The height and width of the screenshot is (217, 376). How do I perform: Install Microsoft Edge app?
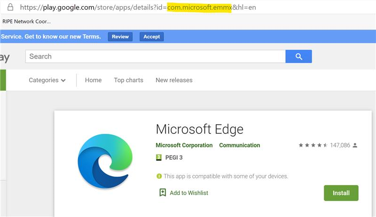tap(341, 193)
